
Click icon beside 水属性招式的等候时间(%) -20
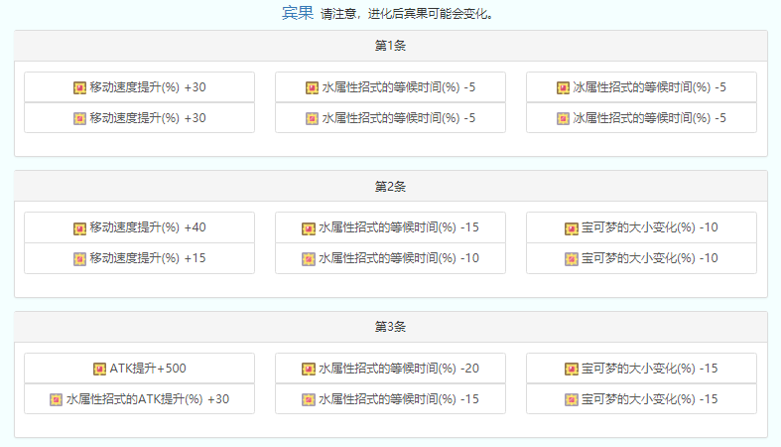(x=309, y=370)
